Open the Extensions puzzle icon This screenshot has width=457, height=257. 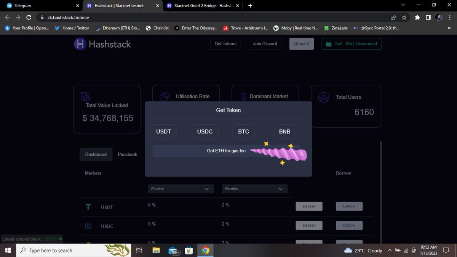click(x=418, y=18)
